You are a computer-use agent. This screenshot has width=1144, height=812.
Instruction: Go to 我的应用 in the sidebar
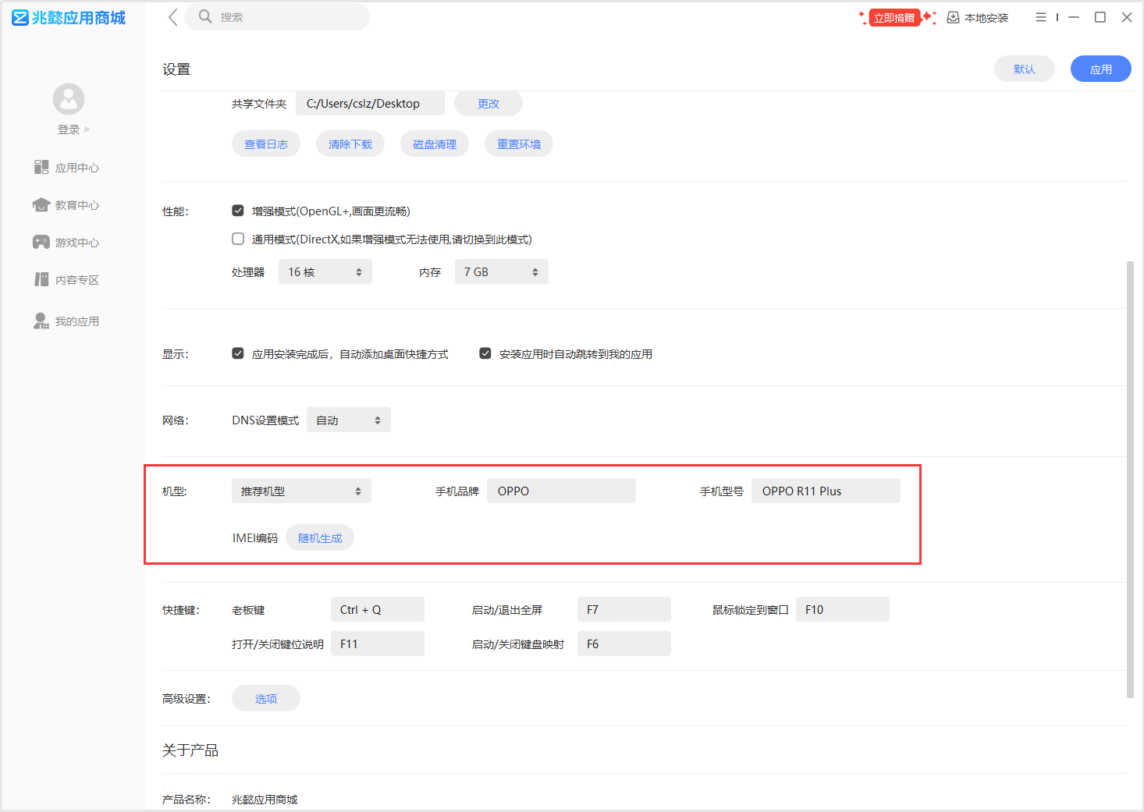pos(66,321)
